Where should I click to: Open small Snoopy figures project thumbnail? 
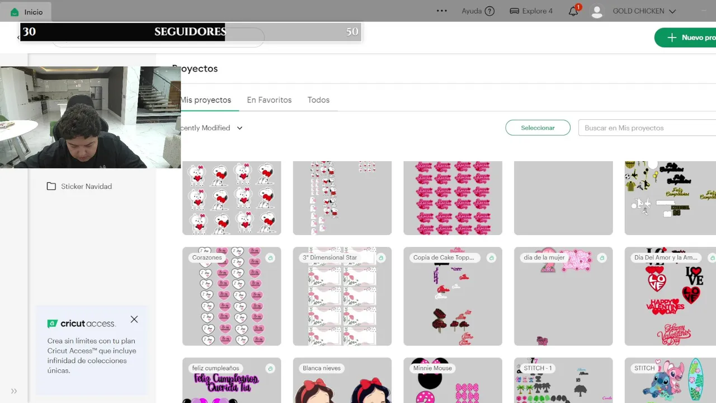(x=342, y=198)
